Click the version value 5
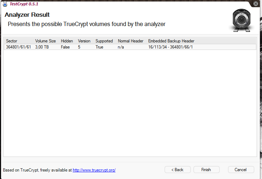This screenshot has height=179, width=262. (79, 47)
